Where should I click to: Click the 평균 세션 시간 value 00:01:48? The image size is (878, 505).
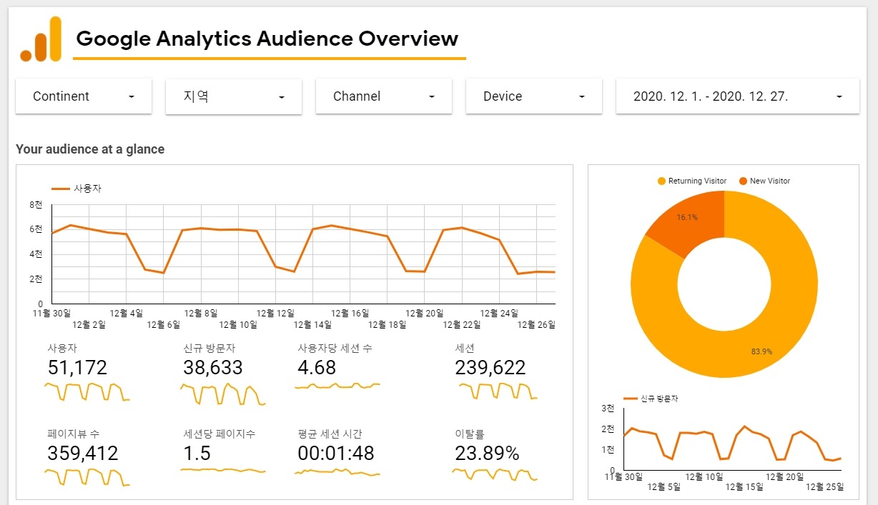336,454
